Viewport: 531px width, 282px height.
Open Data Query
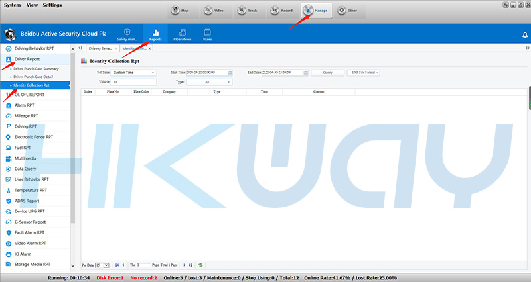[35, 169]
